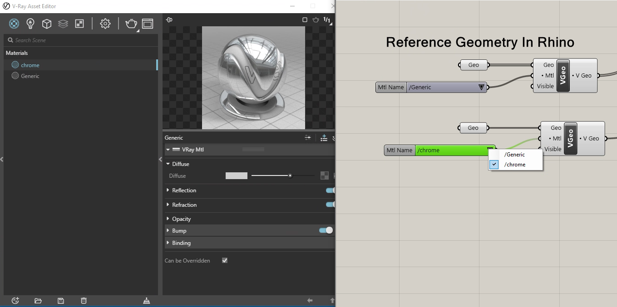
Task: Open the 1/1 preview quality selector
Action: point(327,20)
